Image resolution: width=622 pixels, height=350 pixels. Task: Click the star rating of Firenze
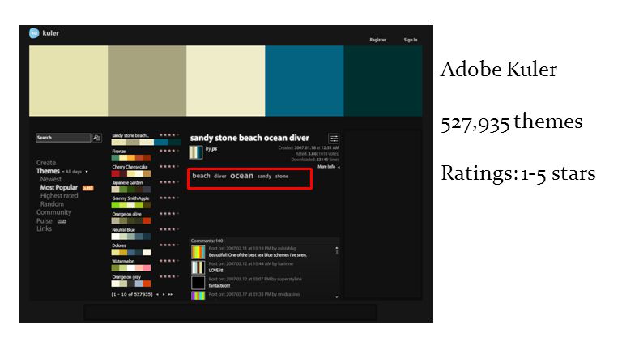pyautogui.click(x=169, y=151)
